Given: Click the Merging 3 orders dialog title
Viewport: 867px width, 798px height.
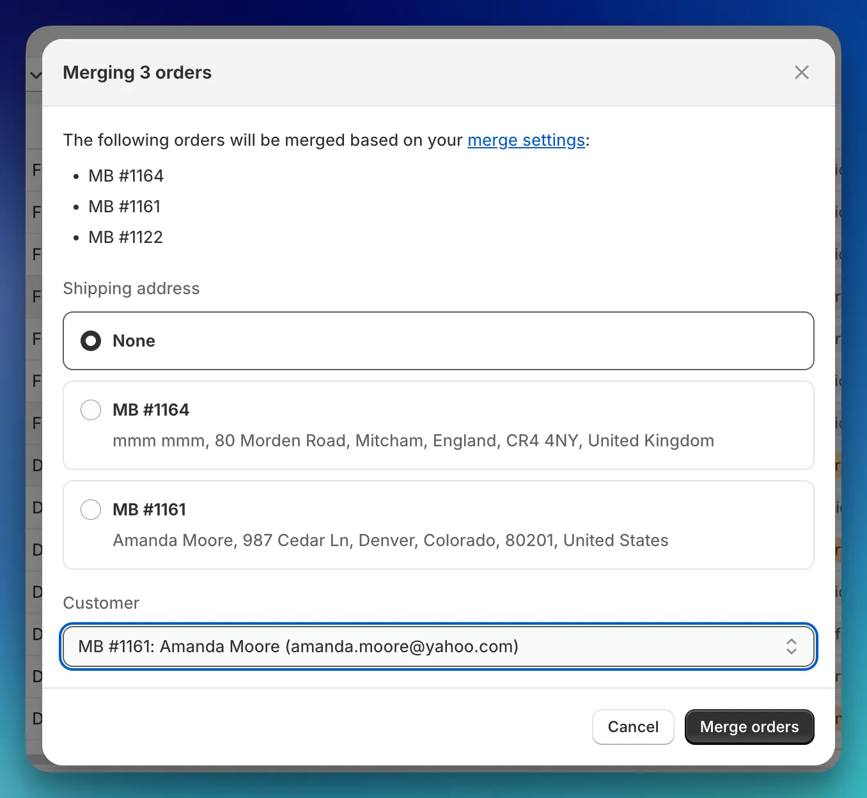Looking at the screenshot, I should [137, 72].
